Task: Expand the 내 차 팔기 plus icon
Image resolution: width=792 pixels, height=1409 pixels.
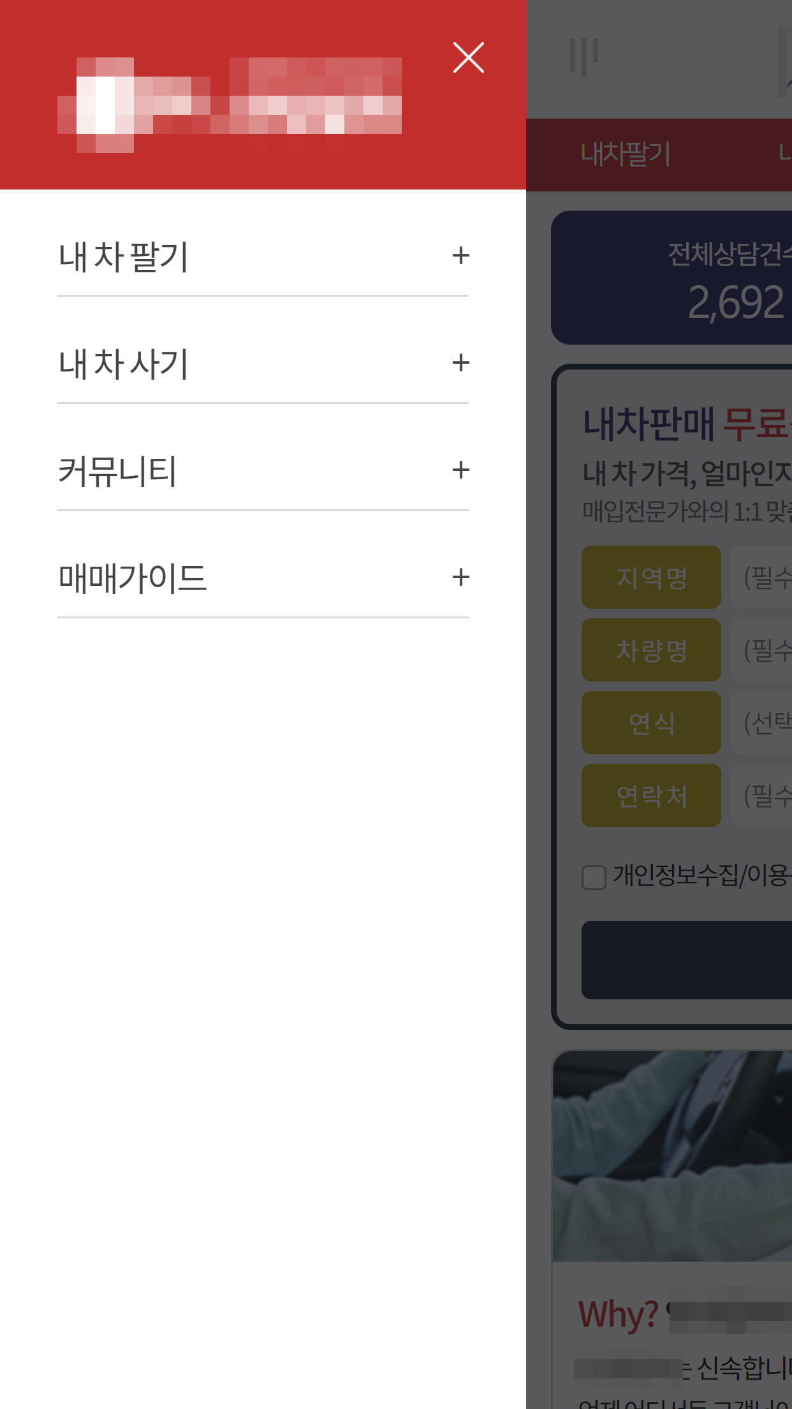Action: 460,255
